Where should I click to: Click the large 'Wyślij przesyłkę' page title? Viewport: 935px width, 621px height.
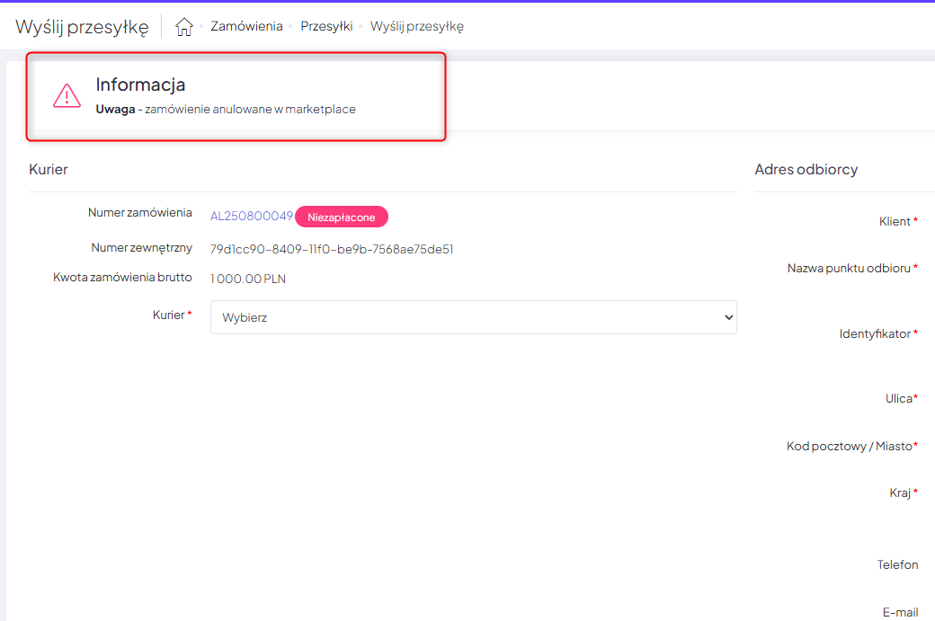click(x=82, y=27)
